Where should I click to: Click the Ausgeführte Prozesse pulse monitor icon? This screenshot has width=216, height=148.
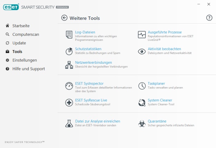[x=142, y=34]
